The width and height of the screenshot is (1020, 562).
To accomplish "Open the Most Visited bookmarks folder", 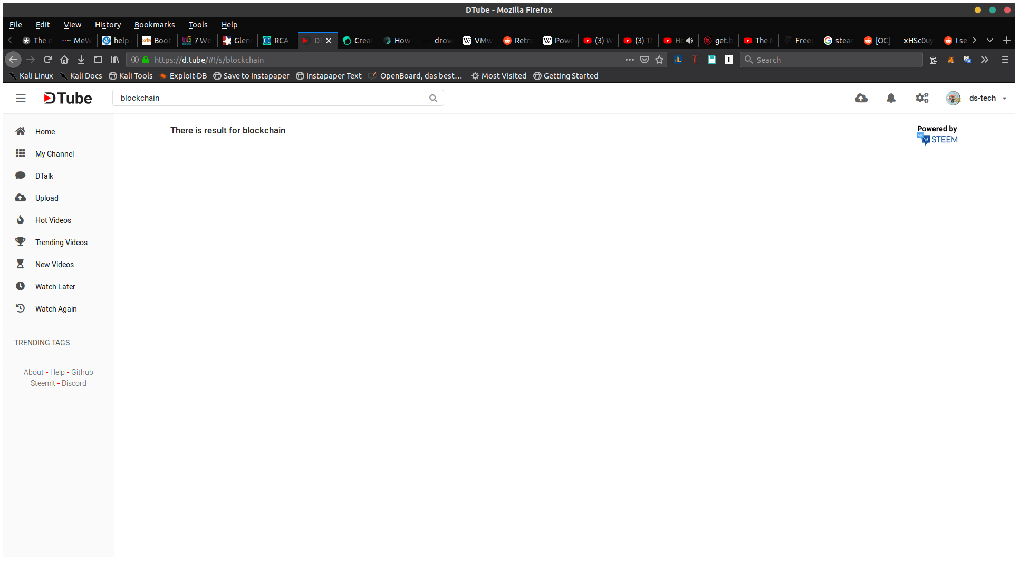I will [x=499, y=76].
